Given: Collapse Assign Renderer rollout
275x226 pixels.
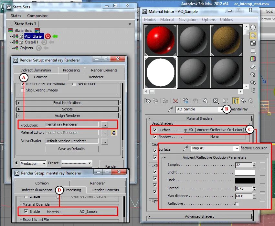Looking at the screenshot, I should coord(68,116).
